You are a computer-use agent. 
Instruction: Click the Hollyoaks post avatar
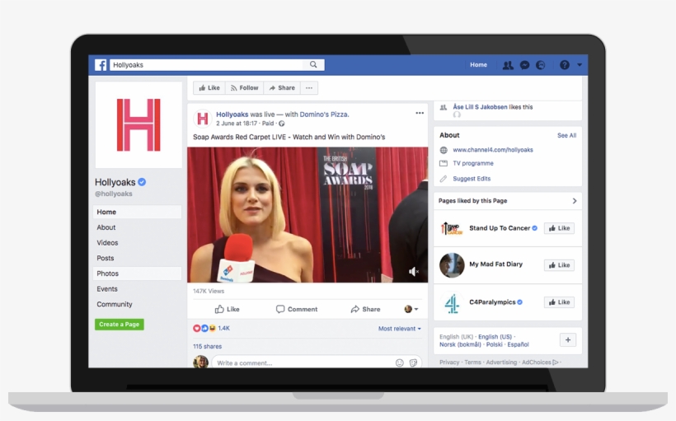point(203,118)
